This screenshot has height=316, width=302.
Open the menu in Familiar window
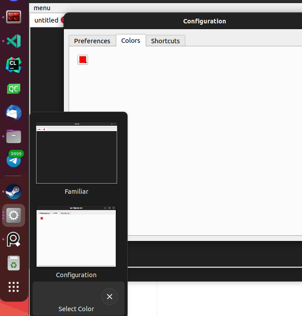point(42,8)
